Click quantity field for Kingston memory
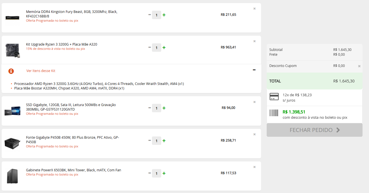The height and width of the screenshot is (193, 369). tap(156, 15)
